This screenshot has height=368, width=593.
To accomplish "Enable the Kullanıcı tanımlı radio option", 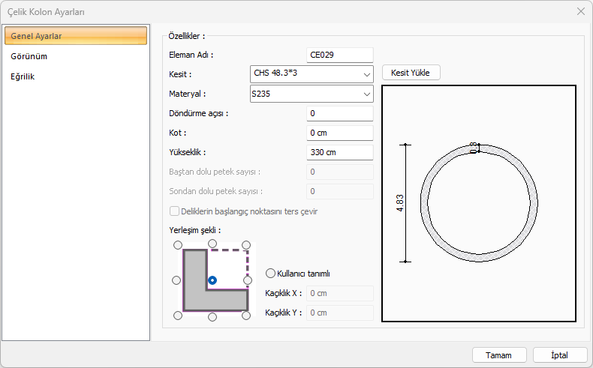I will [271, 274].
